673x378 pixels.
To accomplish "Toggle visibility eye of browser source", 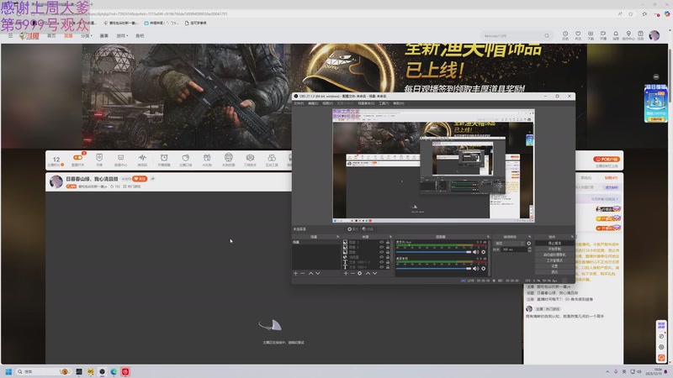I will point(382,257).
